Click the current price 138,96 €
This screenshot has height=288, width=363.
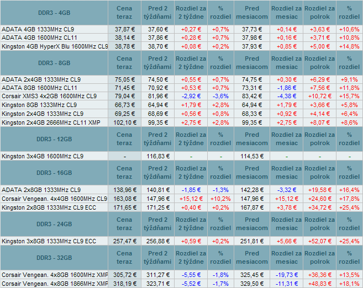pos(125,190)
